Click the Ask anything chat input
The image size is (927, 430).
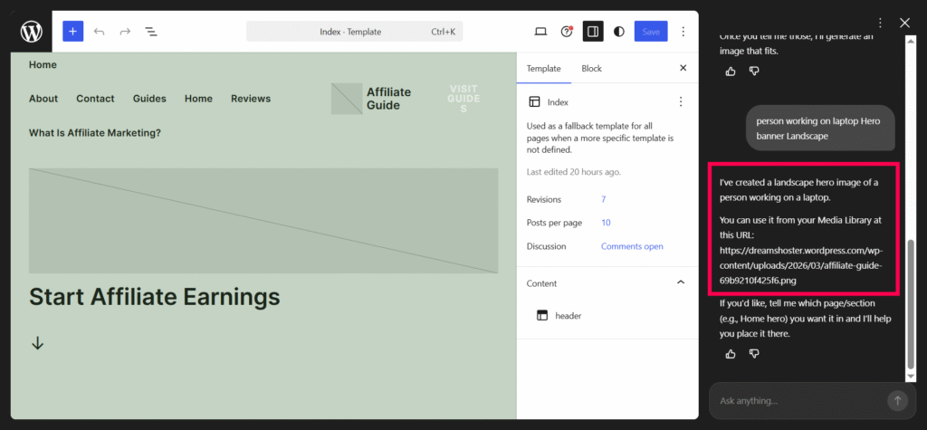pos(797,400)
